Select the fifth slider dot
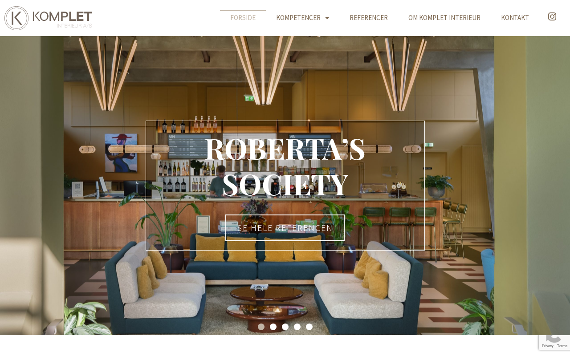570x356 pixels. 309,327
